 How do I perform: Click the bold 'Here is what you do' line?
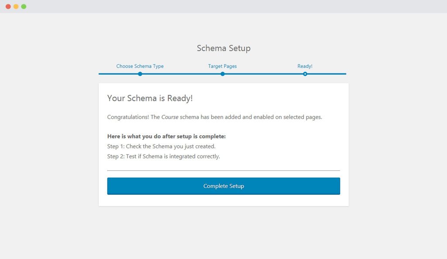[x=166, y=136]
